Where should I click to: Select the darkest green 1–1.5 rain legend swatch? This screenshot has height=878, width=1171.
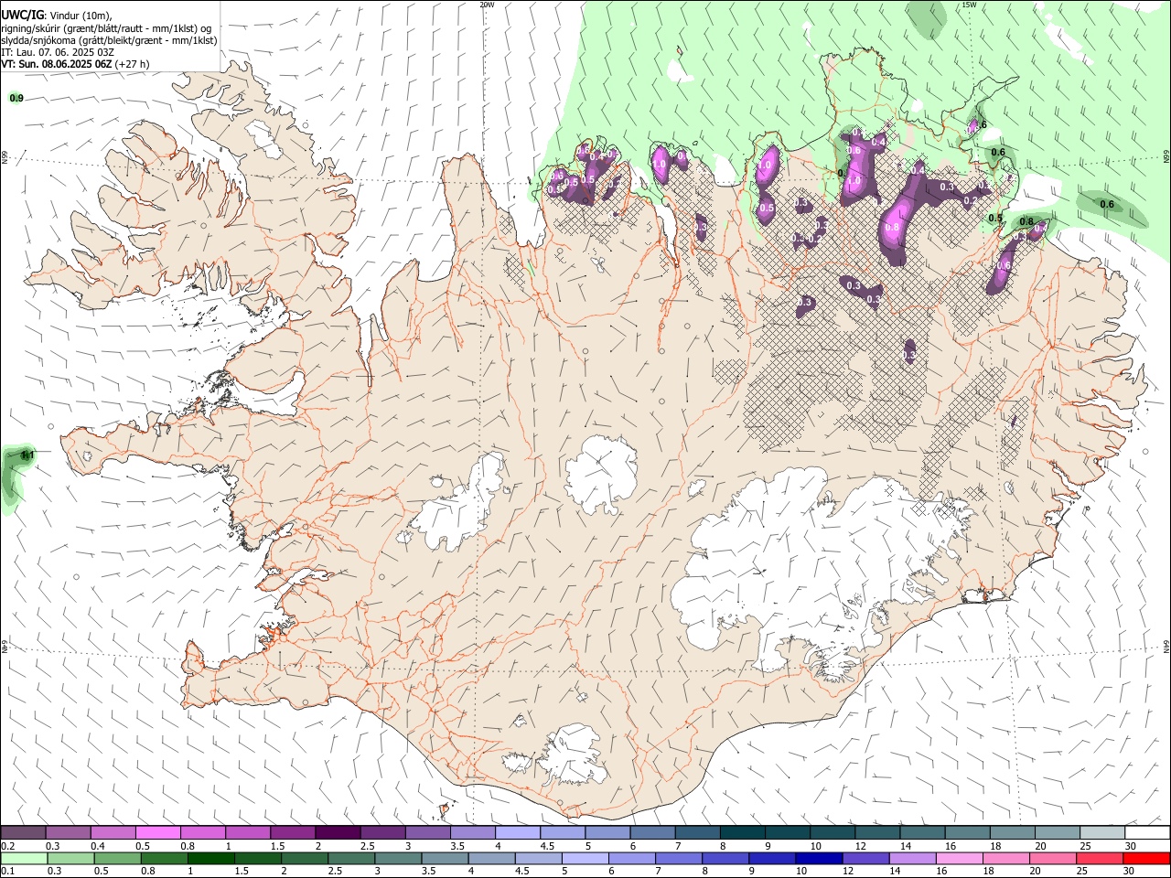point(210,859)
